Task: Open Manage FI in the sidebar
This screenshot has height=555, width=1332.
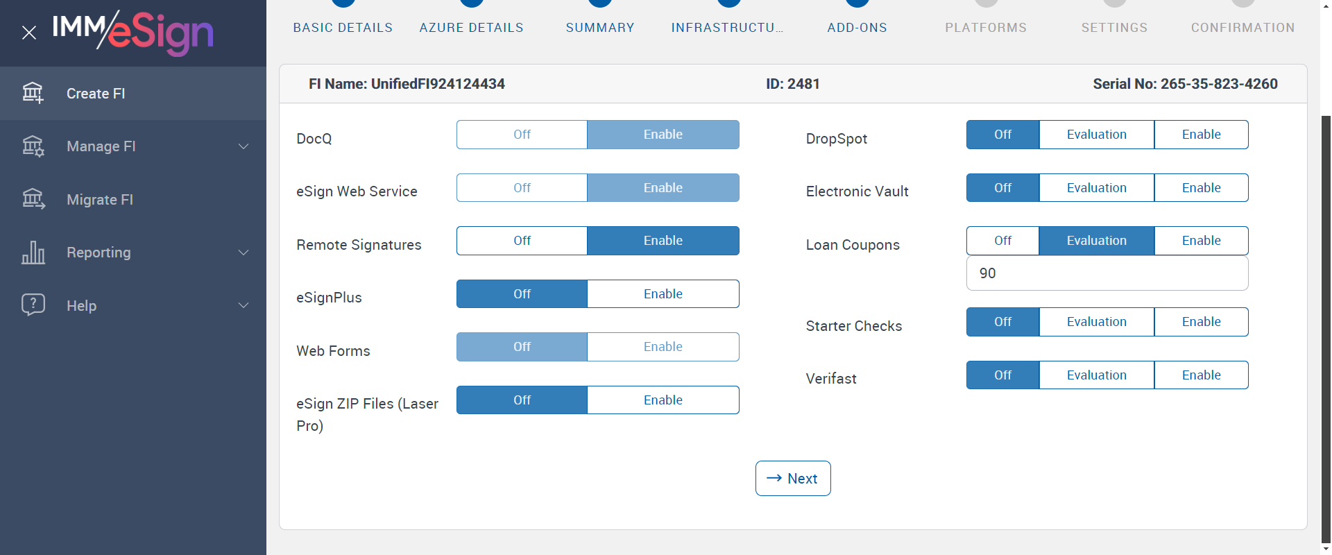Action: tap(133, 146)
